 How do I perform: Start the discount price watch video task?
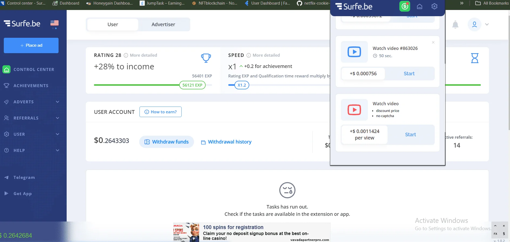pos(410,135)
